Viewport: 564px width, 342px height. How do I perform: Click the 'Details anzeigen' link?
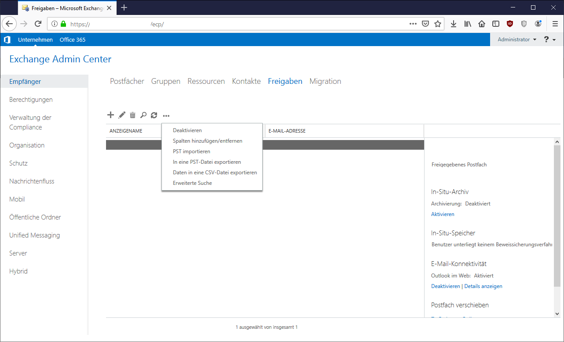point(483,286)
